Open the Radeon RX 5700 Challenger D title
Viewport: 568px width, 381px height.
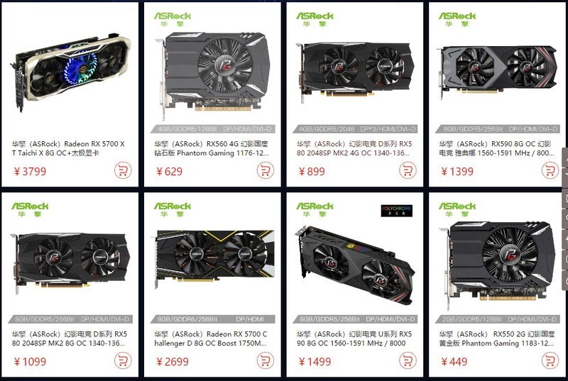(211, 338)
